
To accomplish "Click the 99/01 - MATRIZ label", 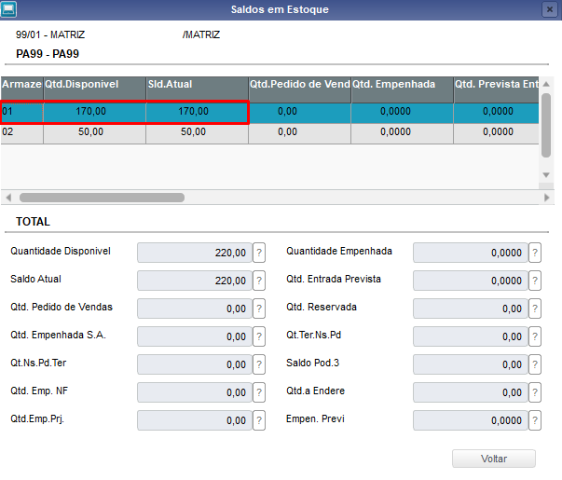I will (x=50, y=34).
